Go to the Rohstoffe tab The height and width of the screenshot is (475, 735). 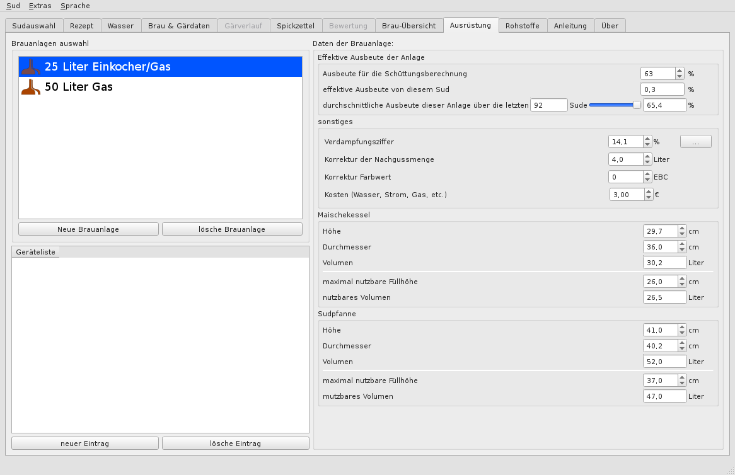click(522, 26)
